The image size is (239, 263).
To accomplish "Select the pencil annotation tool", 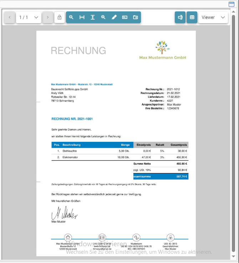I will click(114, 17).
